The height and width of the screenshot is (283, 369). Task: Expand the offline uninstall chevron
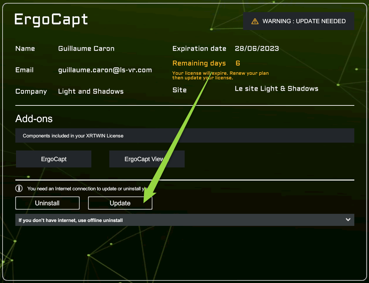coord(348,220)
